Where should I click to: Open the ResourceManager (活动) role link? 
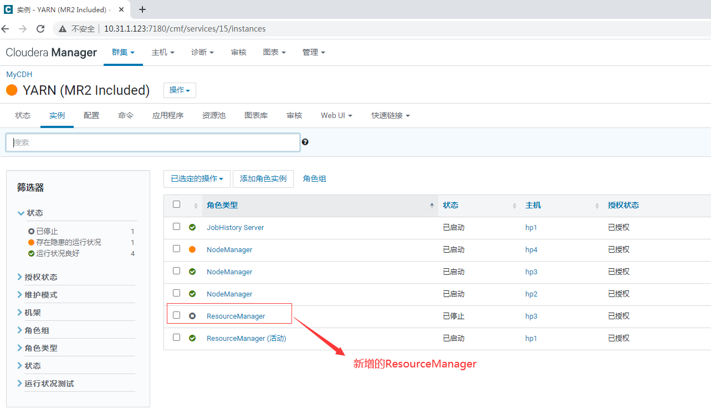[x=246, y=338]
